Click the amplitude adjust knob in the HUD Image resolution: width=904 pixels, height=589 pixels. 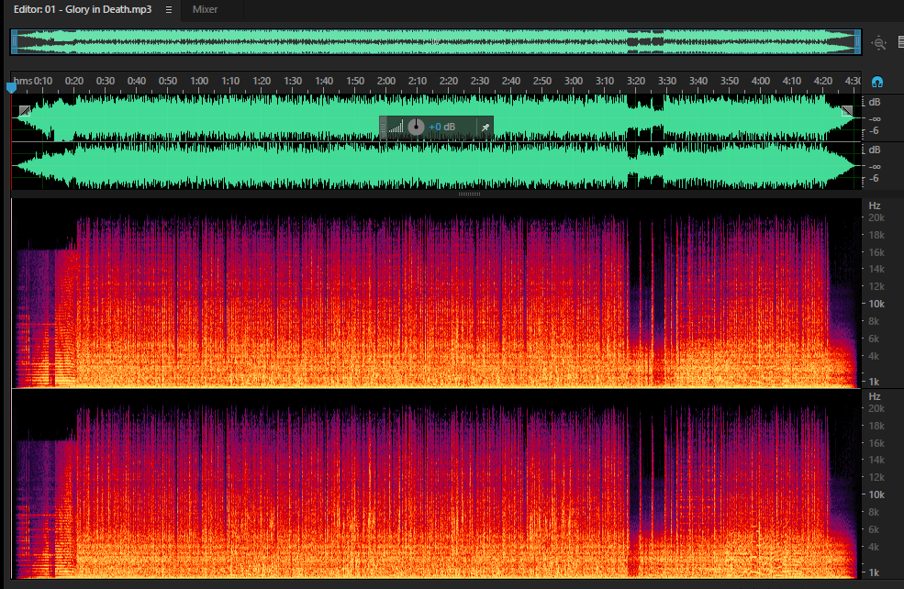[x=416, y=127]
